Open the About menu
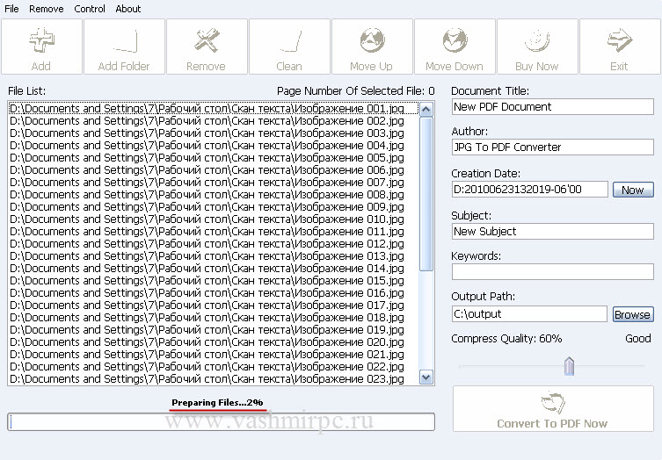 tap(128, 9)
